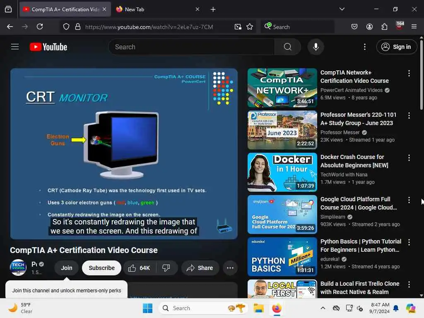The image size is (424, 318).
Task: Go back to previous page
Action: (10, 26)
